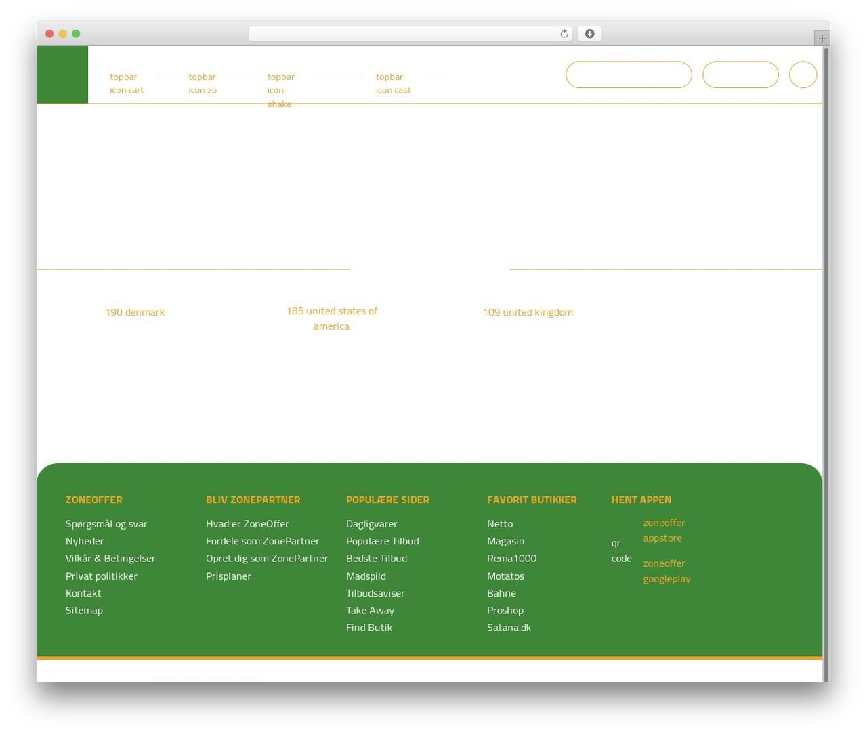Open Take Away link

click(370, 610)
